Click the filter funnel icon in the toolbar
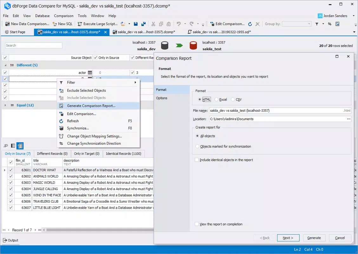The image size is (358, 254). click(317, 24)
